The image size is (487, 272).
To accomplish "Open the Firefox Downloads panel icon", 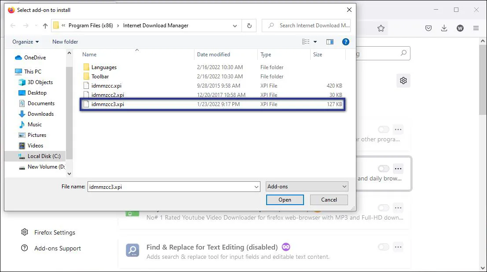I will 444,28.
